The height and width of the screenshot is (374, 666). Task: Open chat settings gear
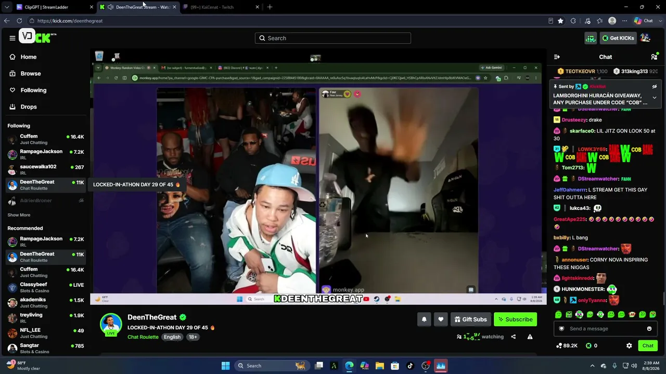point(629,345)
